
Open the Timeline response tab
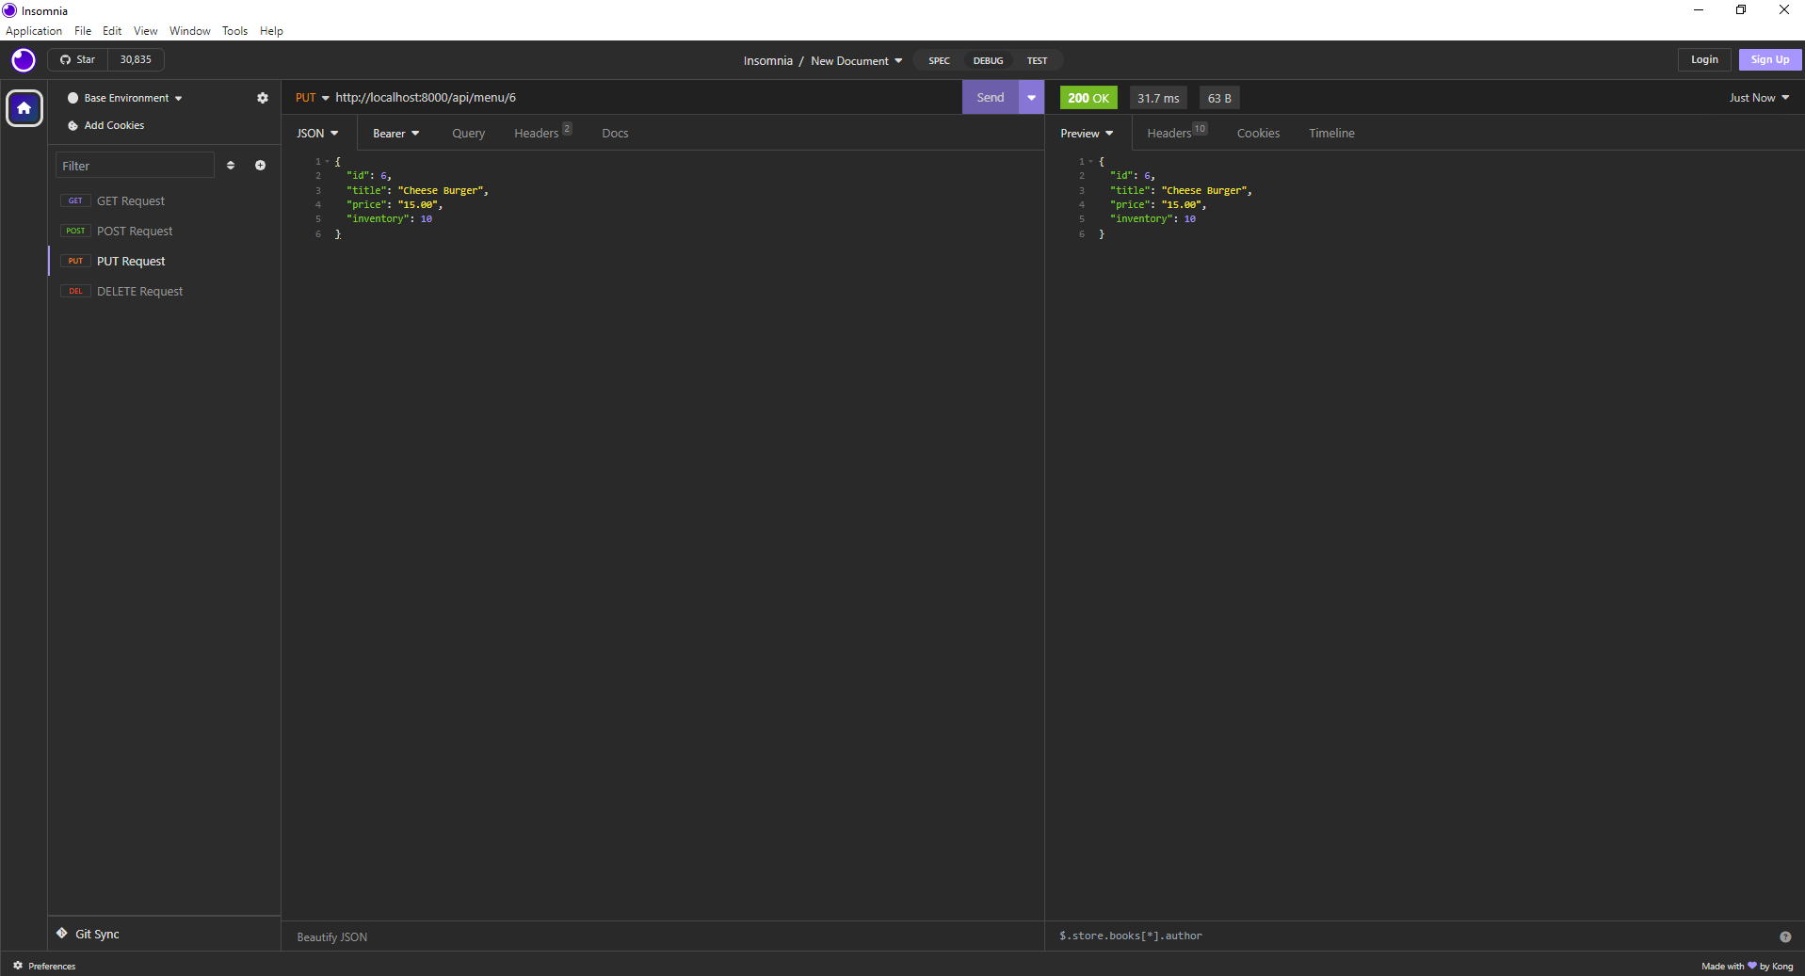[1331, 134]
